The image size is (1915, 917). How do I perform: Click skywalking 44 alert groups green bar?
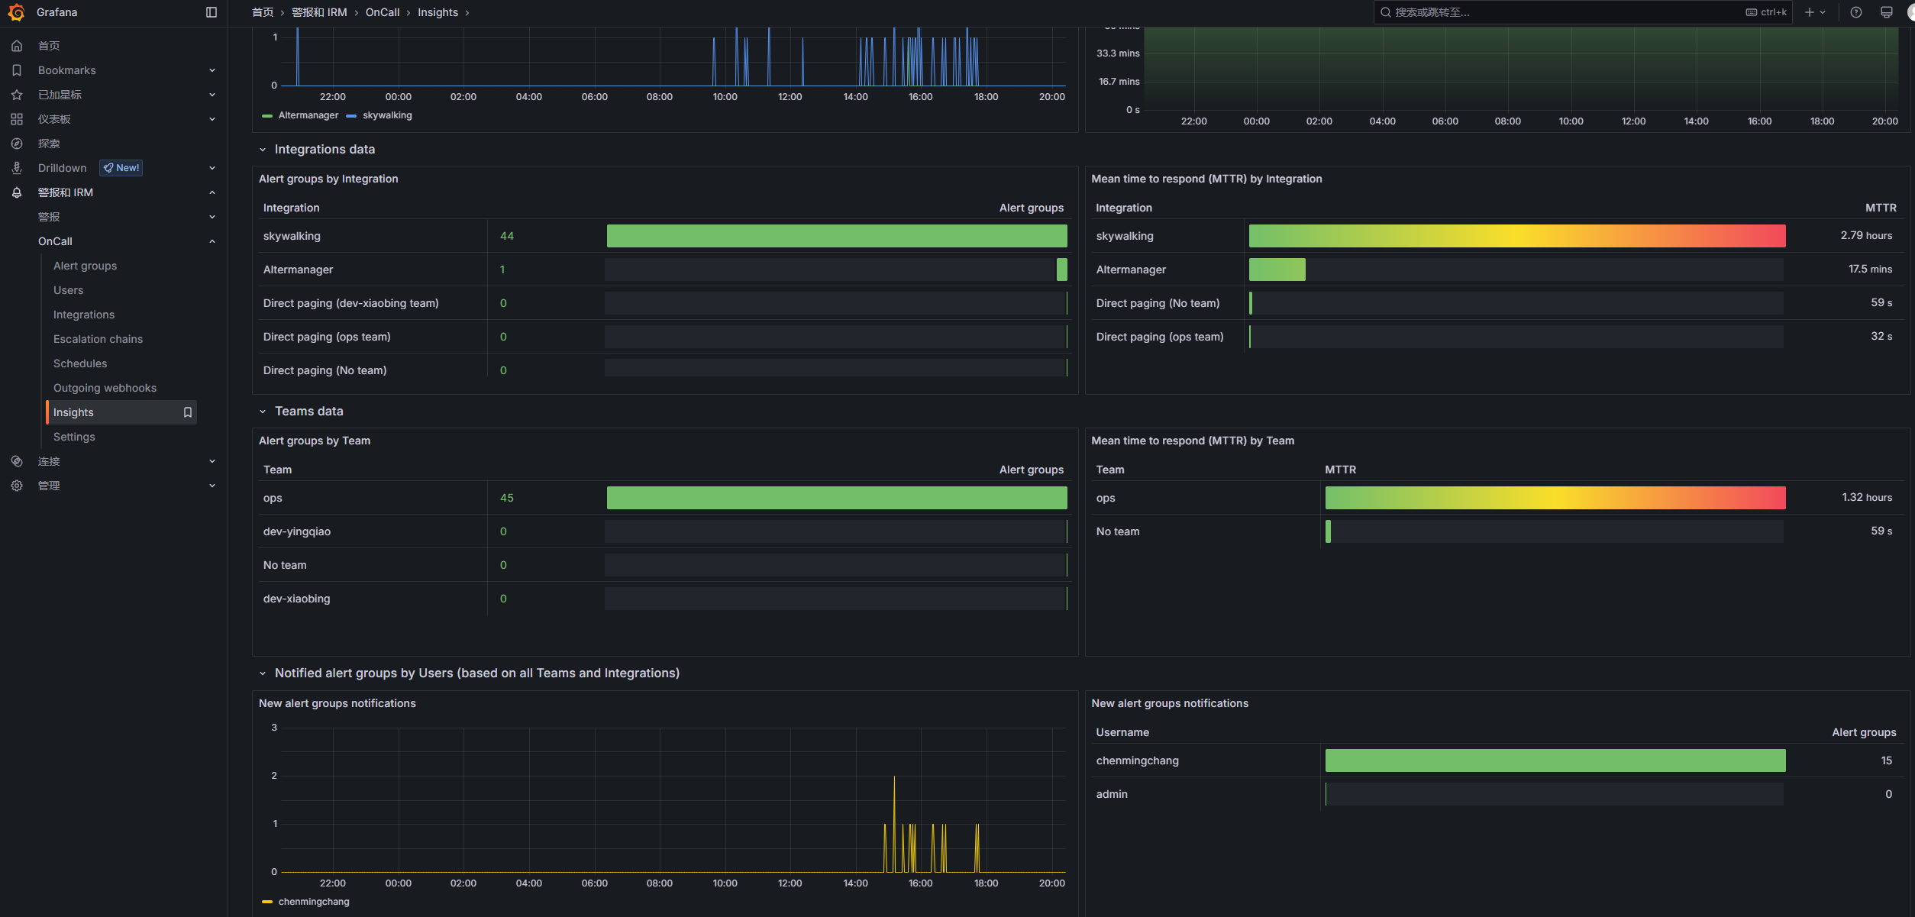(x=837, y=236)
